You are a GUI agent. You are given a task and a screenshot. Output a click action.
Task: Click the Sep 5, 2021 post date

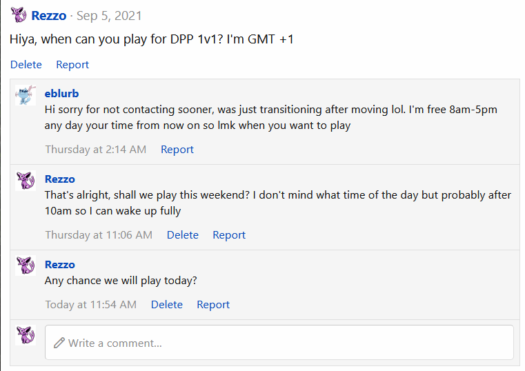click(x=109, y=15)
